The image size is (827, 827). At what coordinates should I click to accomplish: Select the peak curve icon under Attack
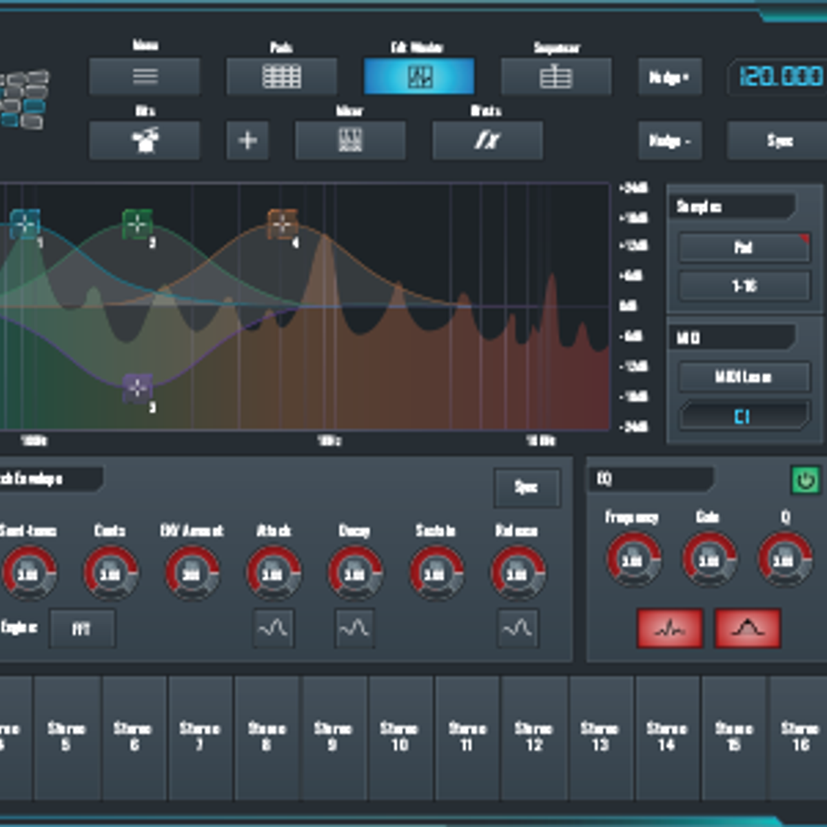pyautogui.click(x=273, y=629)
